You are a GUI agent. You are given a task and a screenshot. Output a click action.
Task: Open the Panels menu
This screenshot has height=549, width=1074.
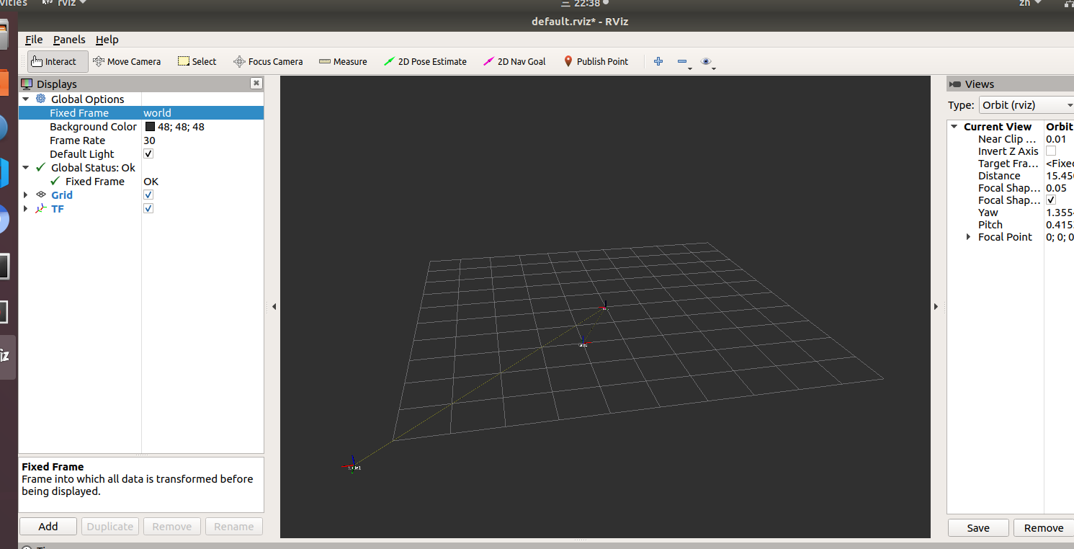[69, 40]
